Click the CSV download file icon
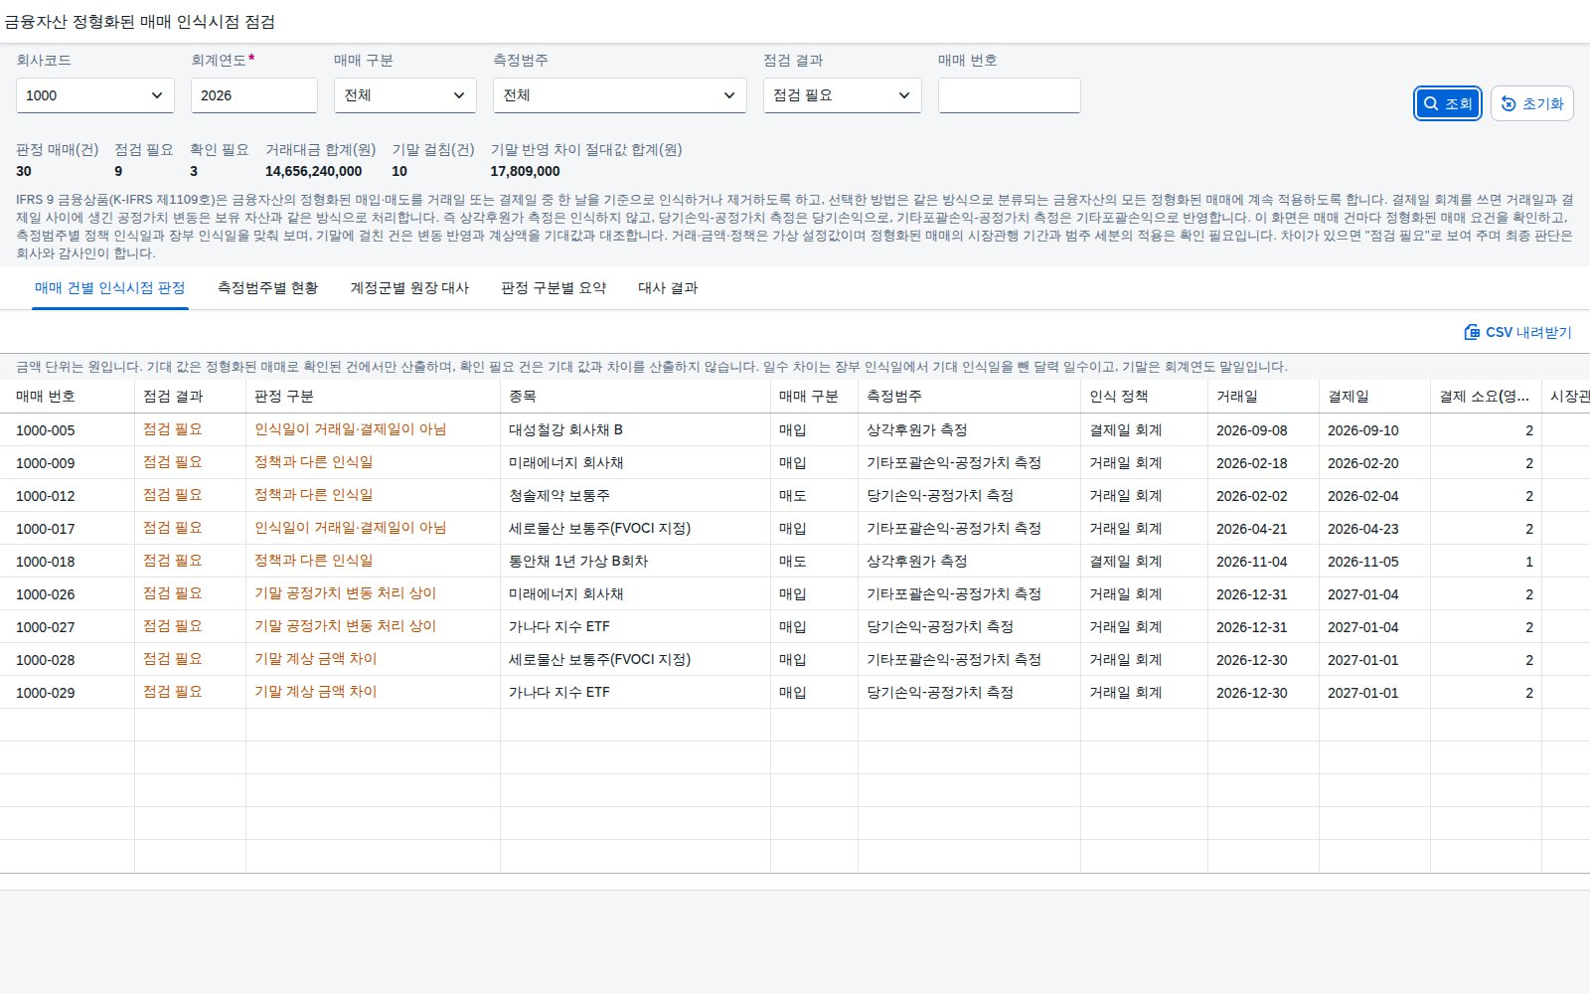The image size is (1590, 994). point(1472,332)
